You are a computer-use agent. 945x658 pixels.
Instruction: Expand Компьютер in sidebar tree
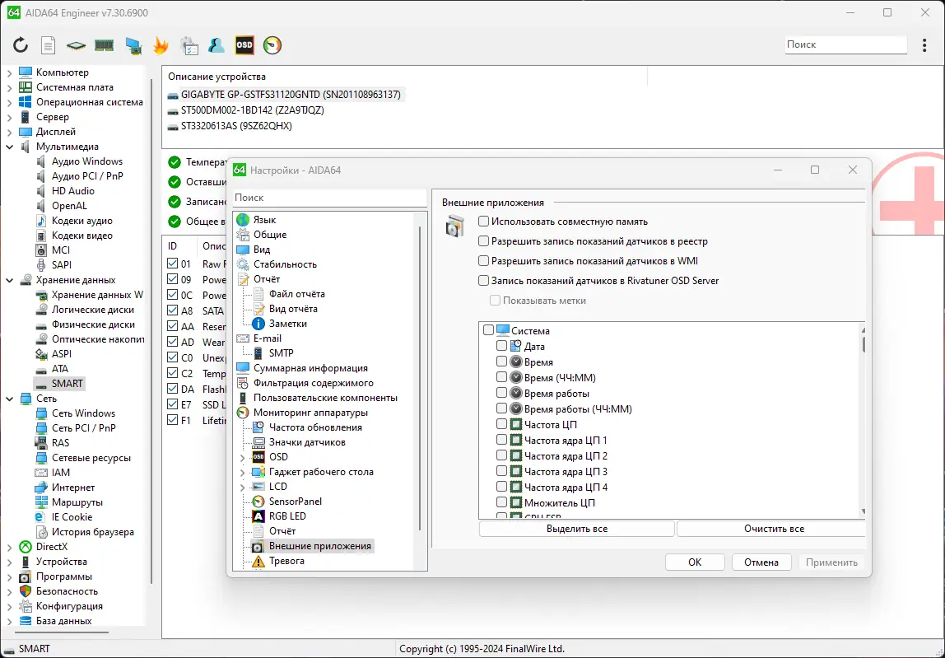tap(9, 73)
